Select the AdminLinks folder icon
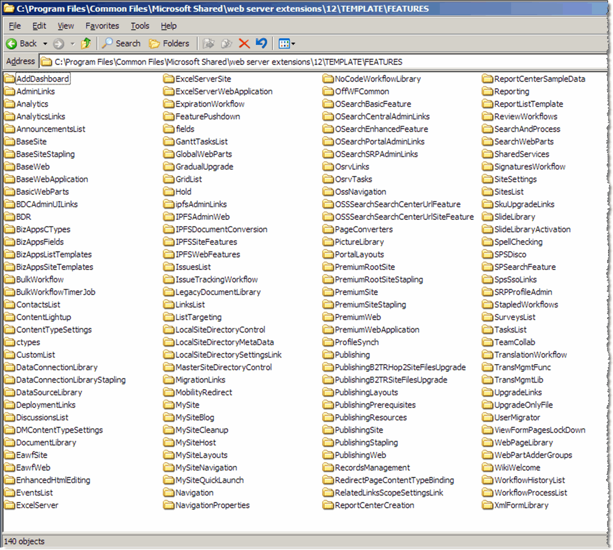Image resolution: width=613 pixels, height=550 pixels. coord(9,92)
